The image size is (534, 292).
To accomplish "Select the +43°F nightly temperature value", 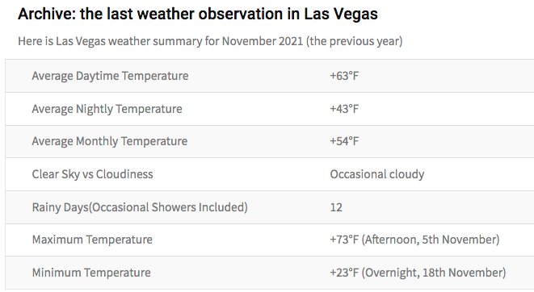I will (x=344, y=109).
